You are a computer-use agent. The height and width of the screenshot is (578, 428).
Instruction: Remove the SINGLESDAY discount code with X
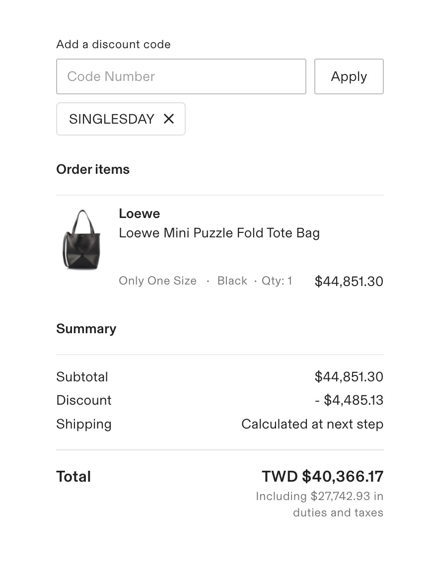[169, 119]
